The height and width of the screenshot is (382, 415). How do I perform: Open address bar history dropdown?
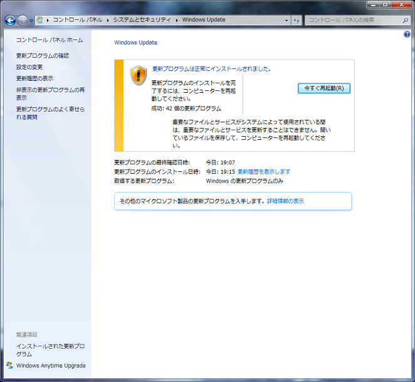[286, 21]
